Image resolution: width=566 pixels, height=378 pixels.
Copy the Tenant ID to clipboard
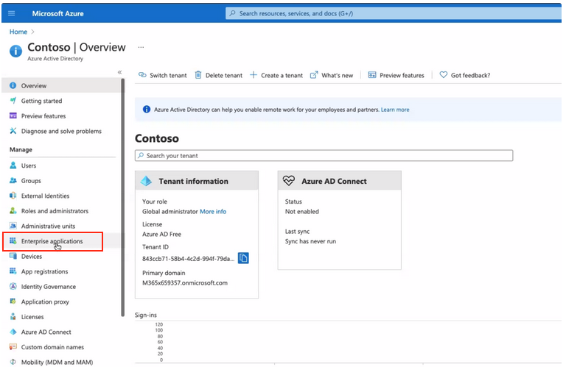(x=243, y=258)
